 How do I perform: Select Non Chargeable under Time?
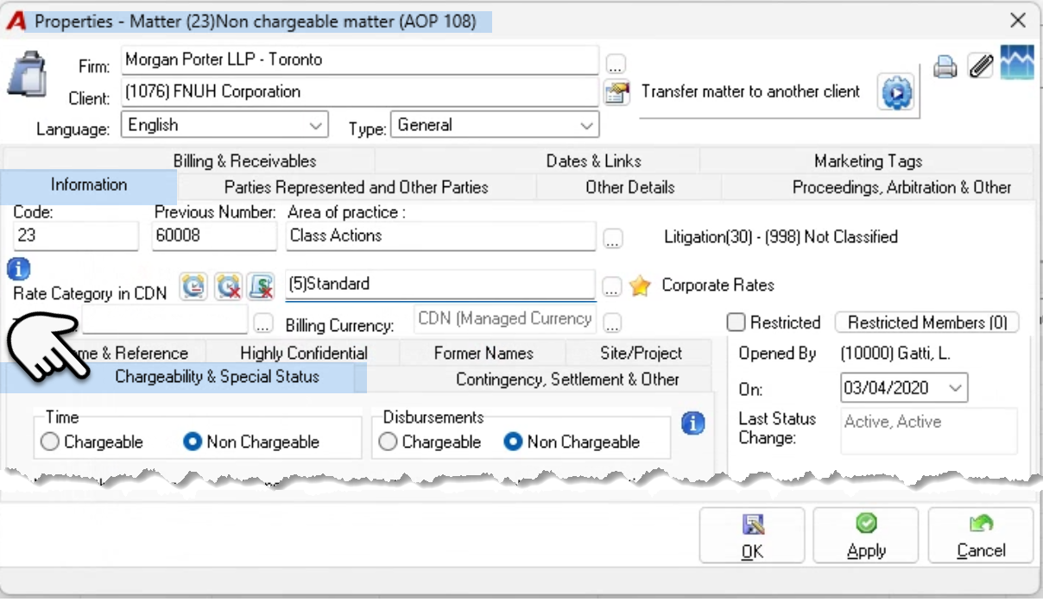point(251,442)
